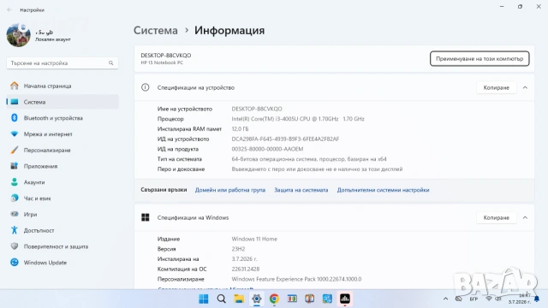The image size is (548, 308).
Task: Click the Игри gamepad icon
Action: coord(15,214)
